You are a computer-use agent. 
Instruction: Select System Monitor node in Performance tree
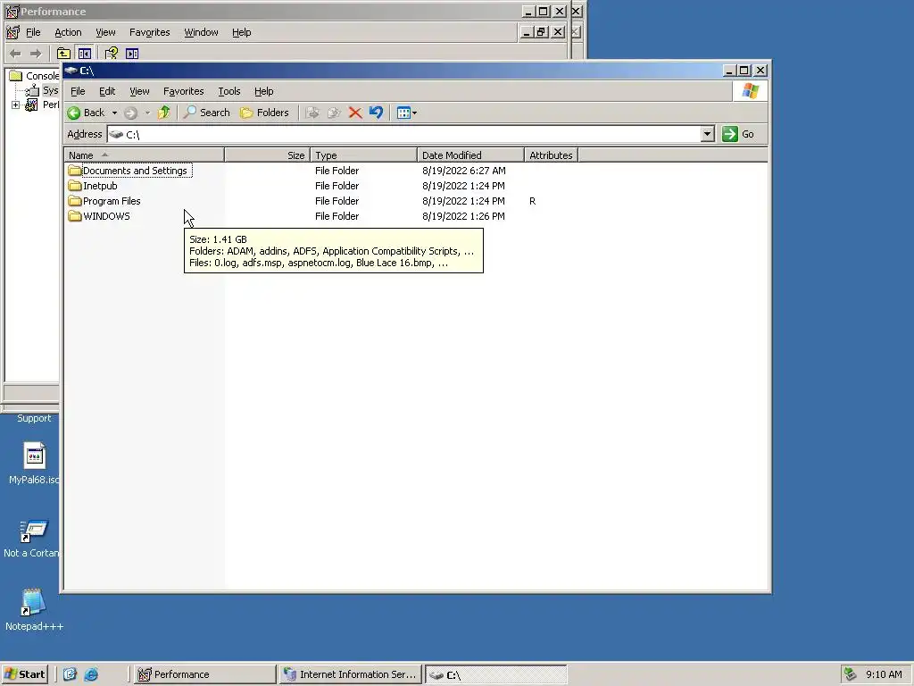(x=50, y=90)
